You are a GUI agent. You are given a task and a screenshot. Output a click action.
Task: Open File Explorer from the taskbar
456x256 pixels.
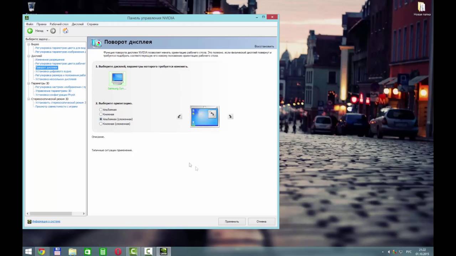point(73,252)
